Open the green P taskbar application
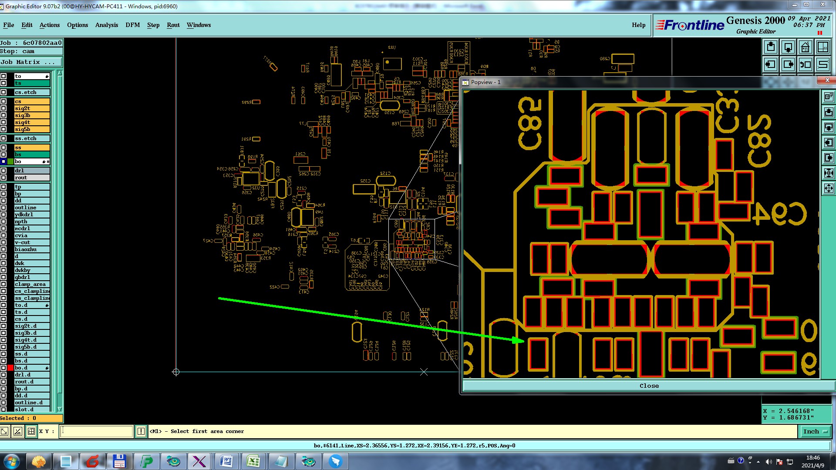This screenshot has height=470, width=836. point(146,461)
